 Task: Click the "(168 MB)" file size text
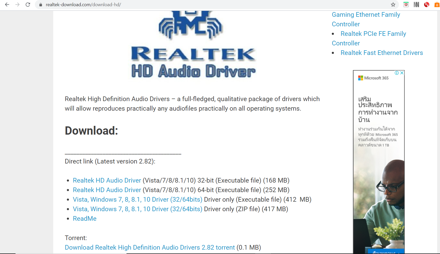click(276, 180)
